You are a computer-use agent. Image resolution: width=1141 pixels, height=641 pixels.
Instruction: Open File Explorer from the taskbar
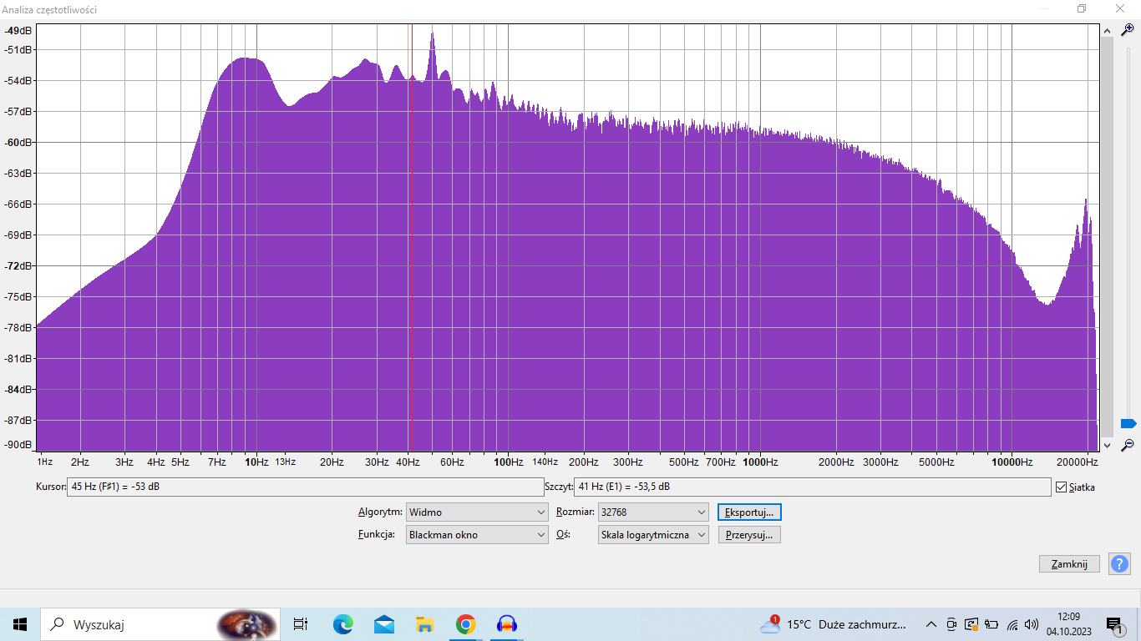click(424, 623)
